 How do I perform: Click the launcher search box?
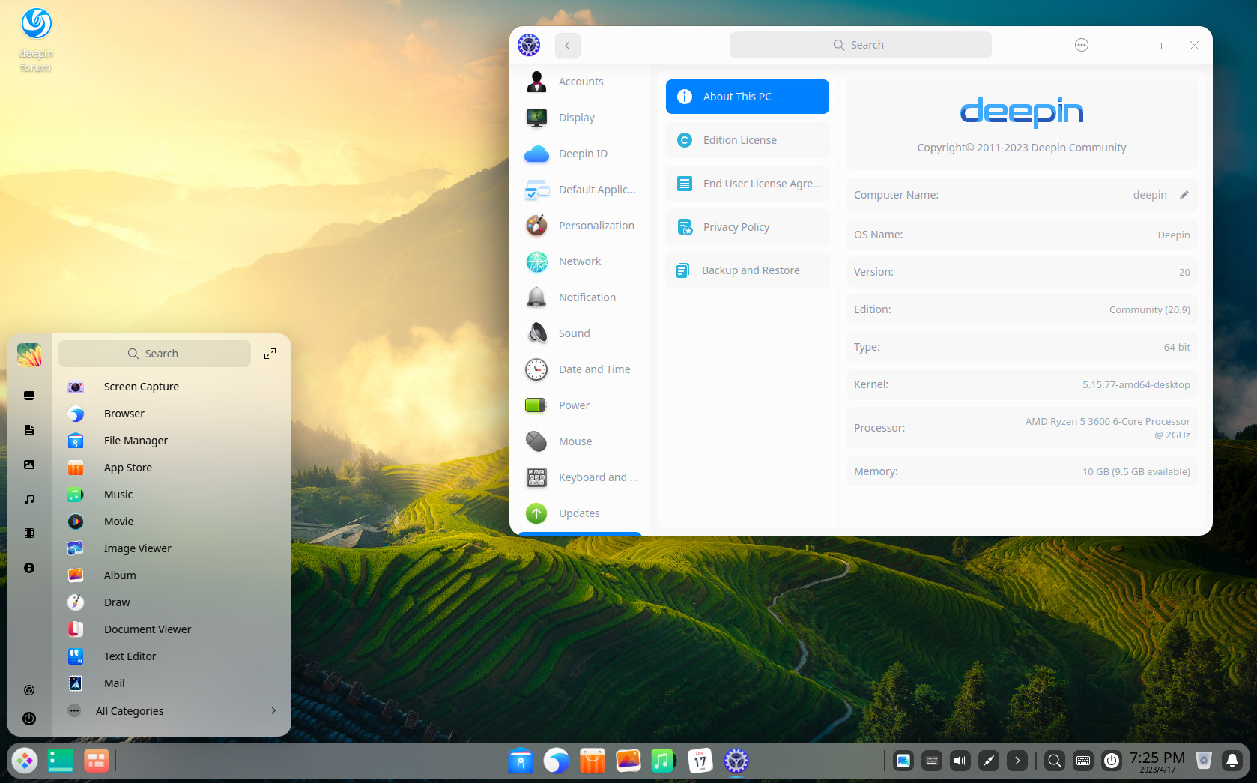coord(154,354)
